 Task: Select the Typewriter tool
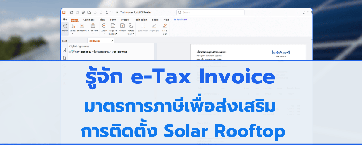143,27
